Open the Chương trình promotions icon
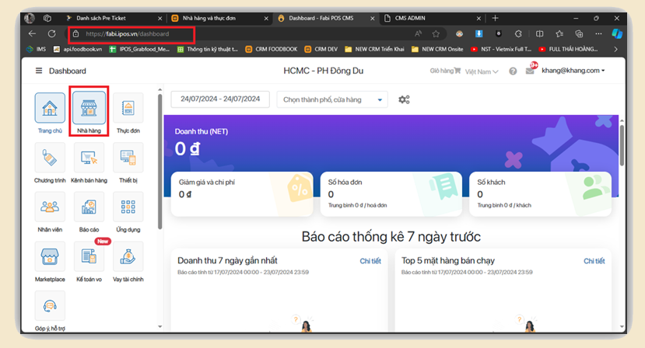 (50, 158)
